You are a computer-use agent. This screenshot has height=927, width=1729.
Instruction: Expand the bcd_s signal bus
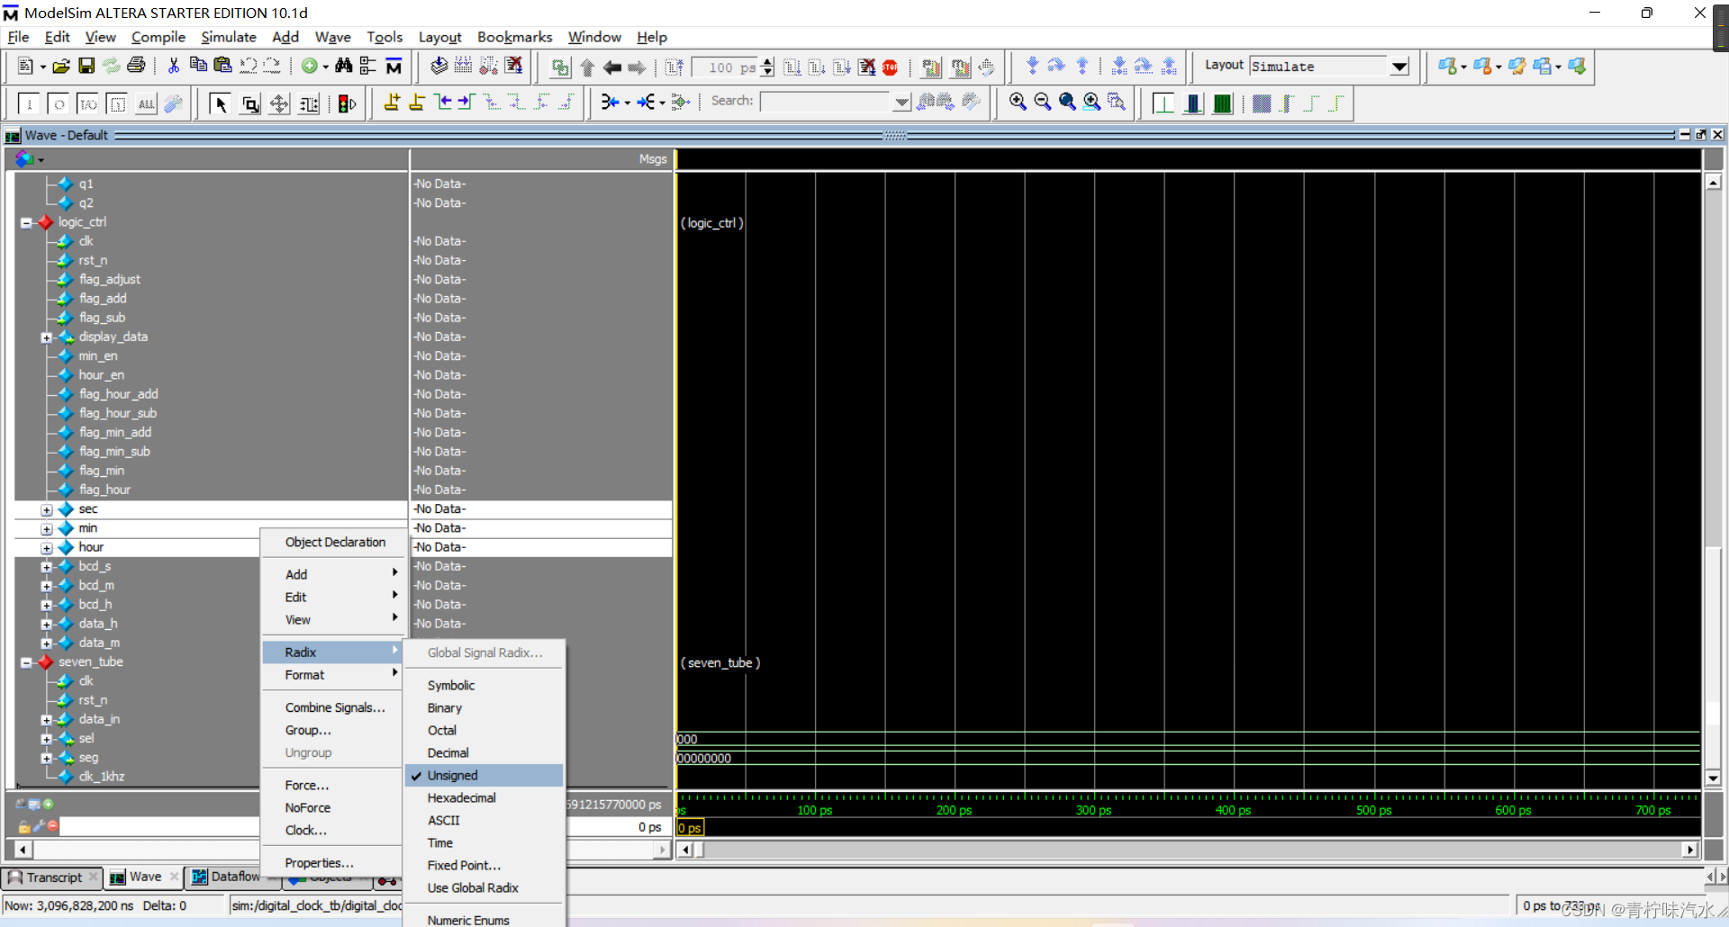pos(47,567)
